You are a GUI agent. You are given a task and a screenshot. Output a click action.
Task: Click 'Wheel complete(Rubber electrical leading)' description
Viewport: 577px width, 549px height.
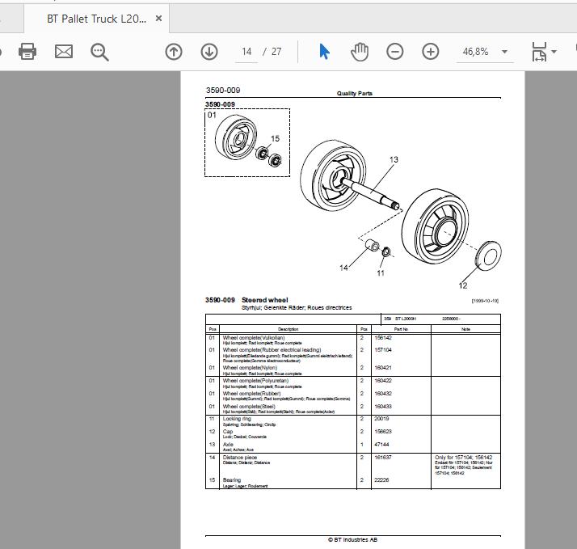click(x=272, y=350)
